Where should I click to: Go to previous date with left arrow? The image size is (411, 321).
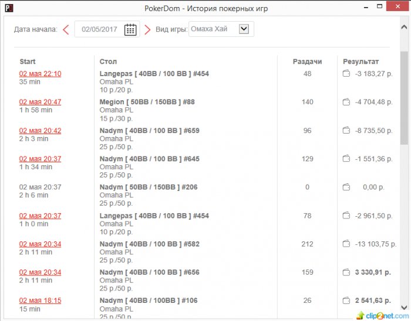click(x=66, y=29)
